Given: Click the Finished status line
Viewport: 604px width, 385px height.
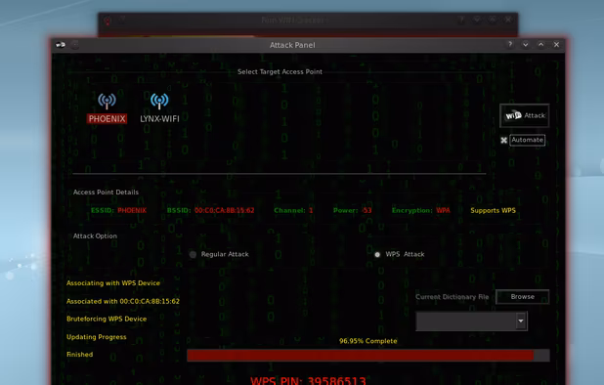Looking at the screenshot, I should 79,355.
